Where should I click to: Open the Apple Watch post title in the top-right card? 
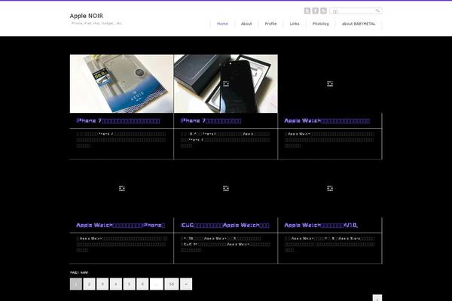(x=327, y=120)
